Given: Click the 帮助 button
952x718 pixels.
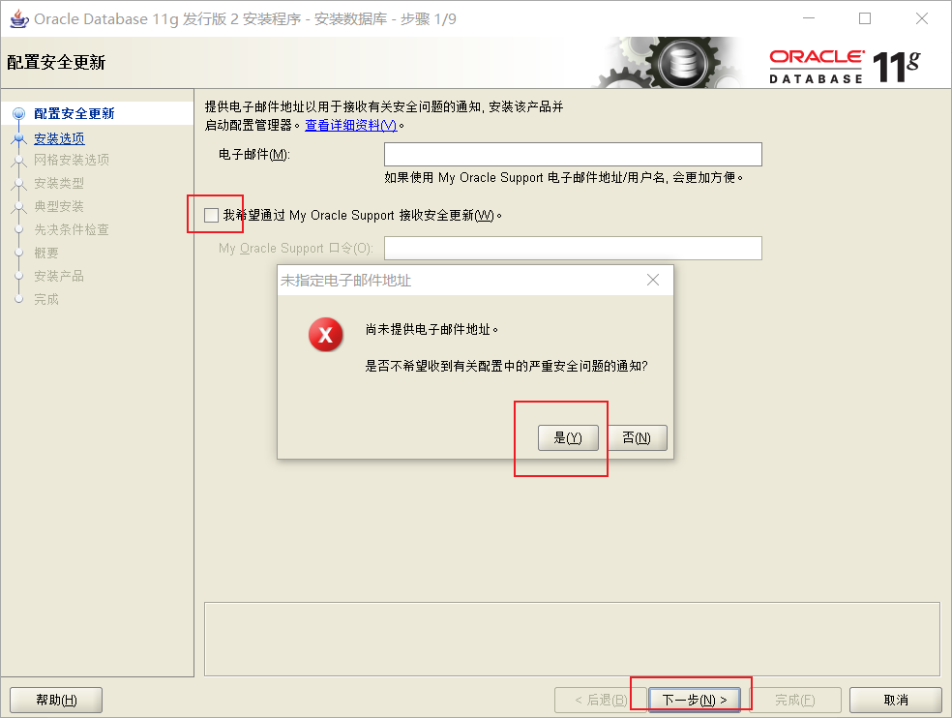Looking at the screenshot, I should (55, 699).
